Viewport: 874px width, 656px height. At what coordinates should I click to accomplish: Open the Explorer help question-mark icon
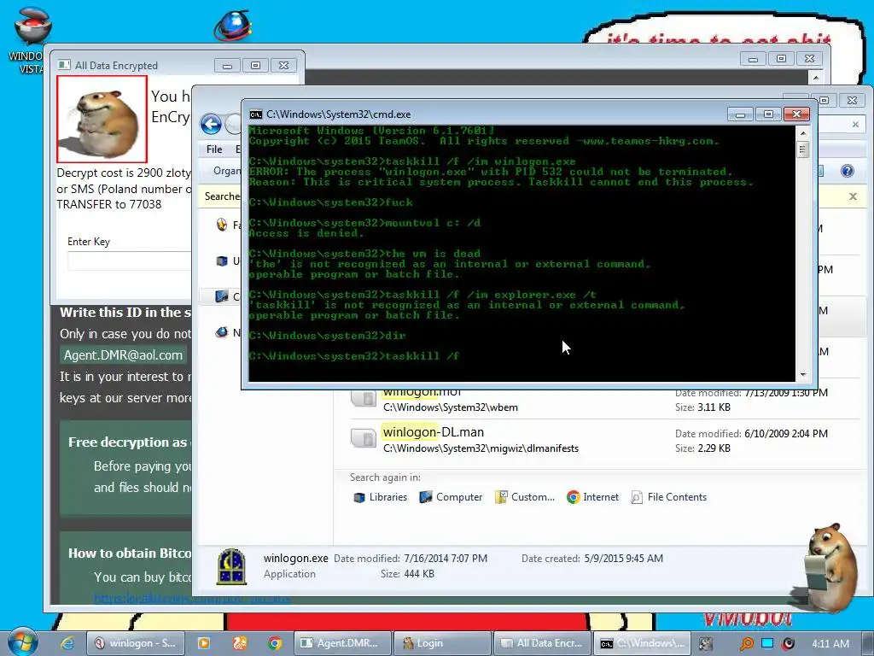pos(848,171)
